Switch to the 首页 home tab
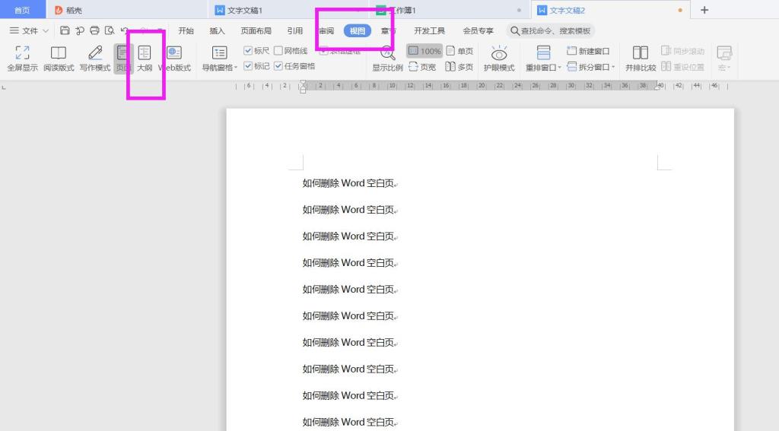This screenshot has width=779, height=431. (22, 10)
